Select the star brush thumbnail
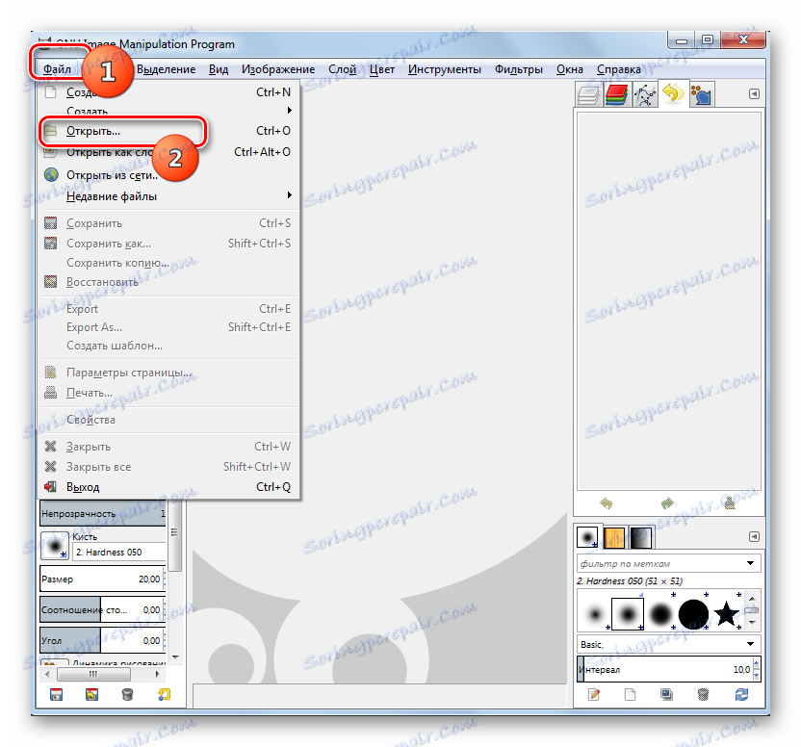 coord(726,611)
